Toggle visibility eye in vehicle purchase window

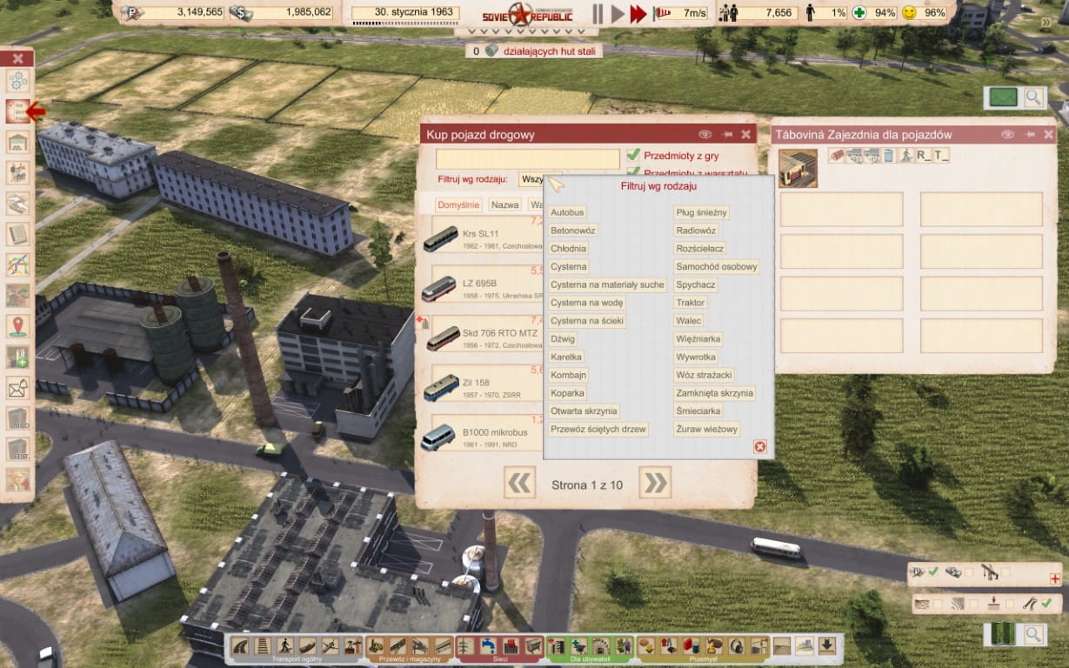point(705,135)
